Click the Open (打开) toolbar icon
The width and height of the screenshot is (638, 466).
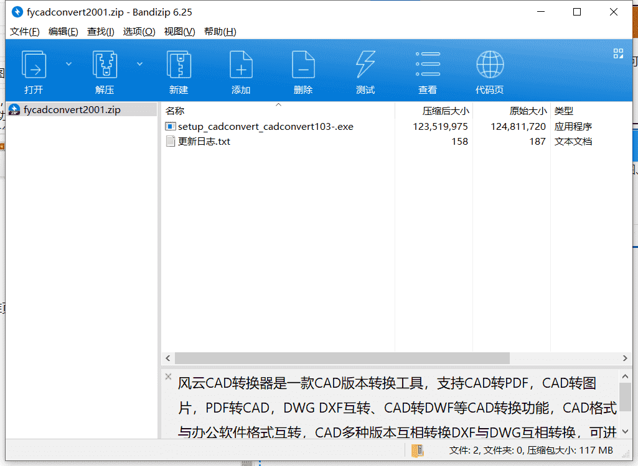click(x=34, y=64)
